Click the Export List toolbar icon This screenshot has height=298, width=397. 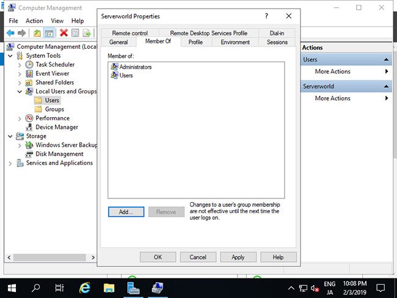(x=87, y=33)
